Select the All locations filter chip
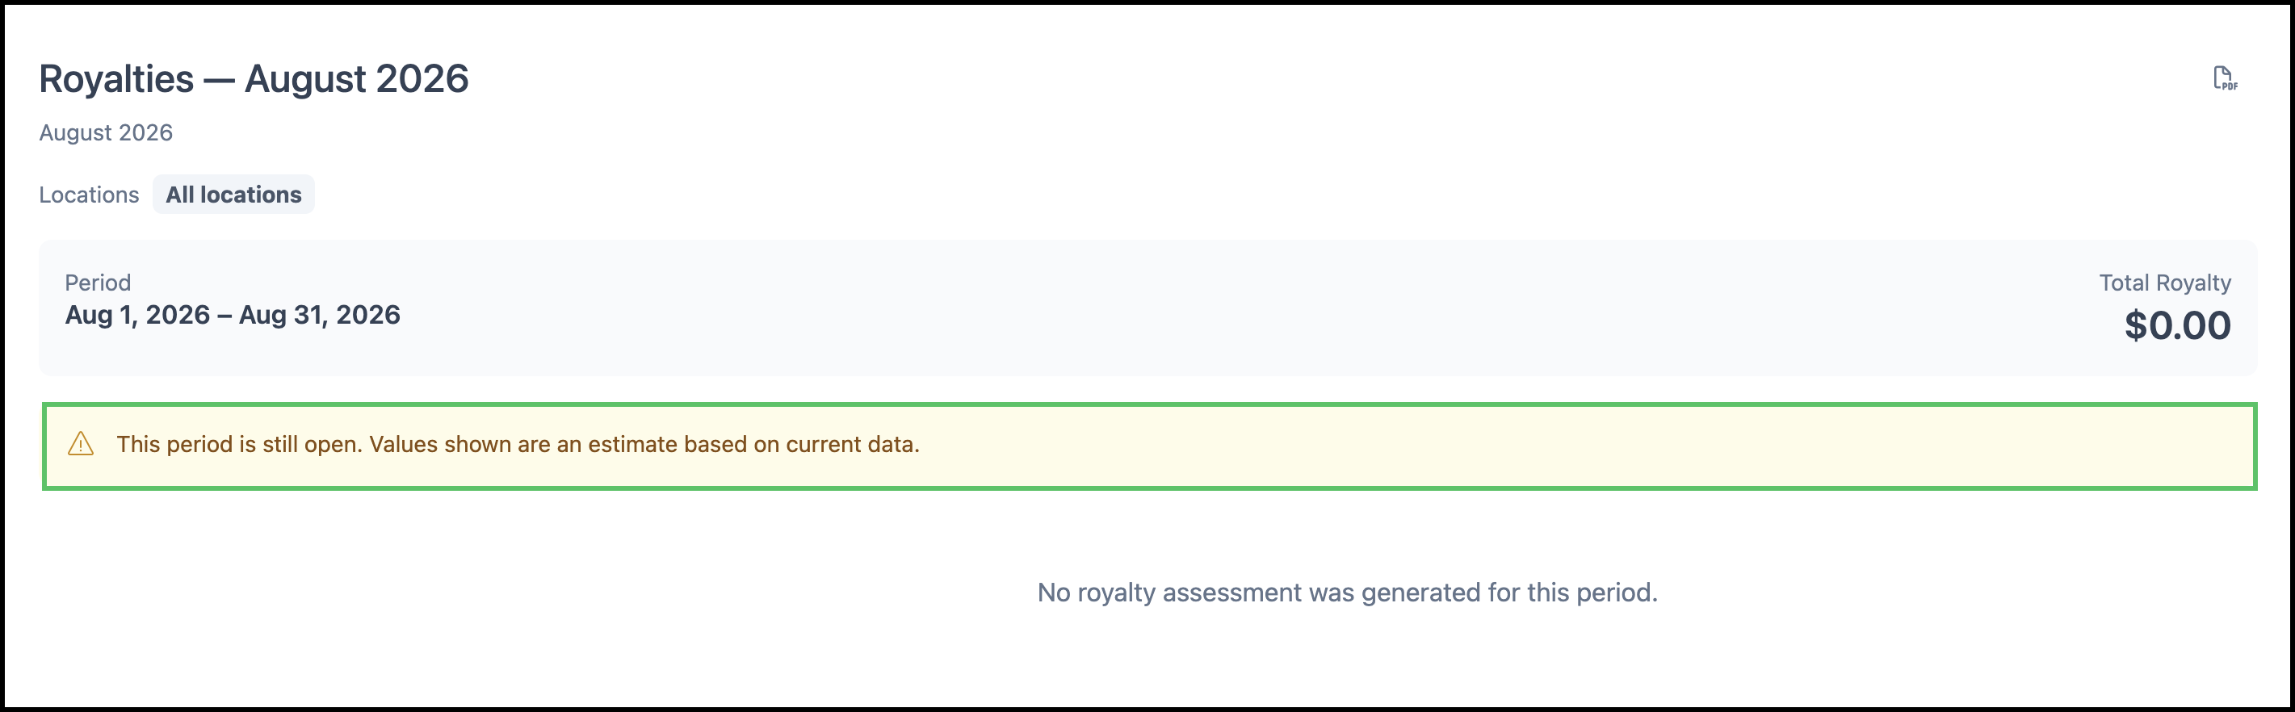Image resolution: width=2295 pixels, height=712 pixels. pyautogui.click(x=233, y=195)
